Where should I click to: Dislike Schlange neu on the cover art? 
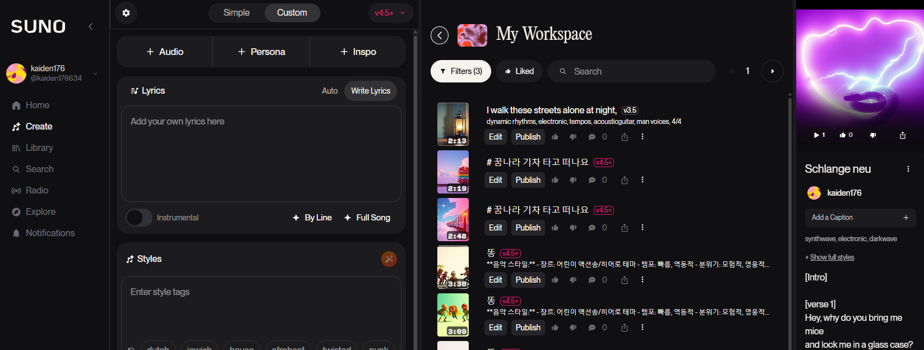pos(873,135)
